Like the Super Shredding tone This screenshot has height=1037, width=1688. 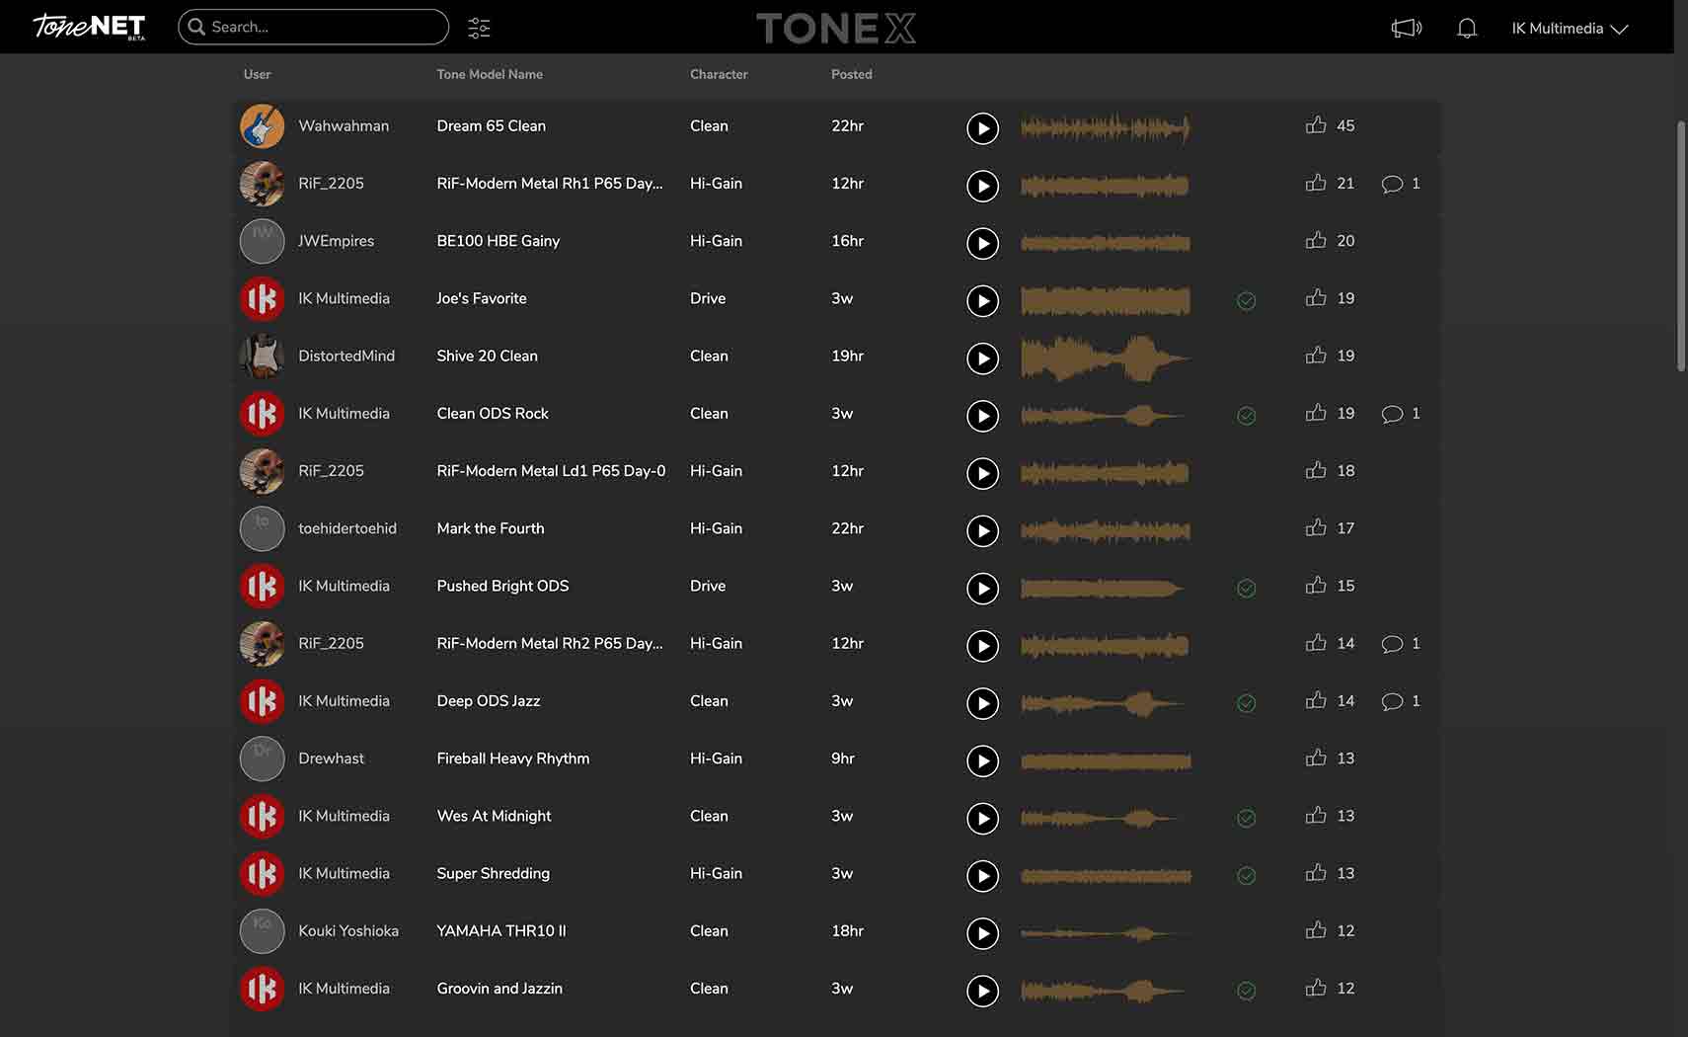pyautogui.click(x=1316, y=872)
